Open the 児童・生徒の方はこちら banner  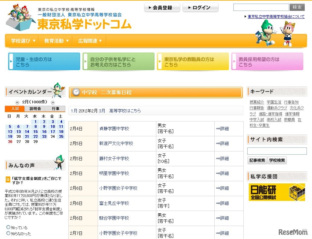tap(44, 61)
